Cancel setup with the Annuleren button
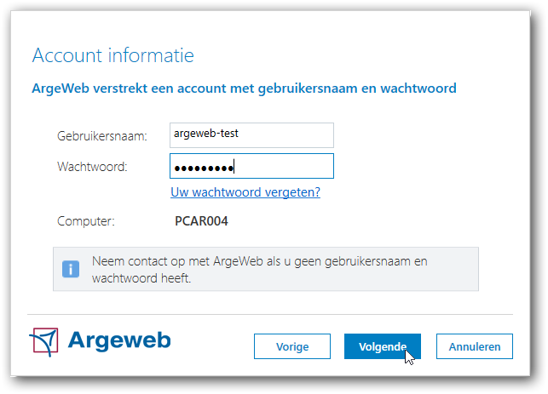The image size is (548, 394). coord(475,346)
